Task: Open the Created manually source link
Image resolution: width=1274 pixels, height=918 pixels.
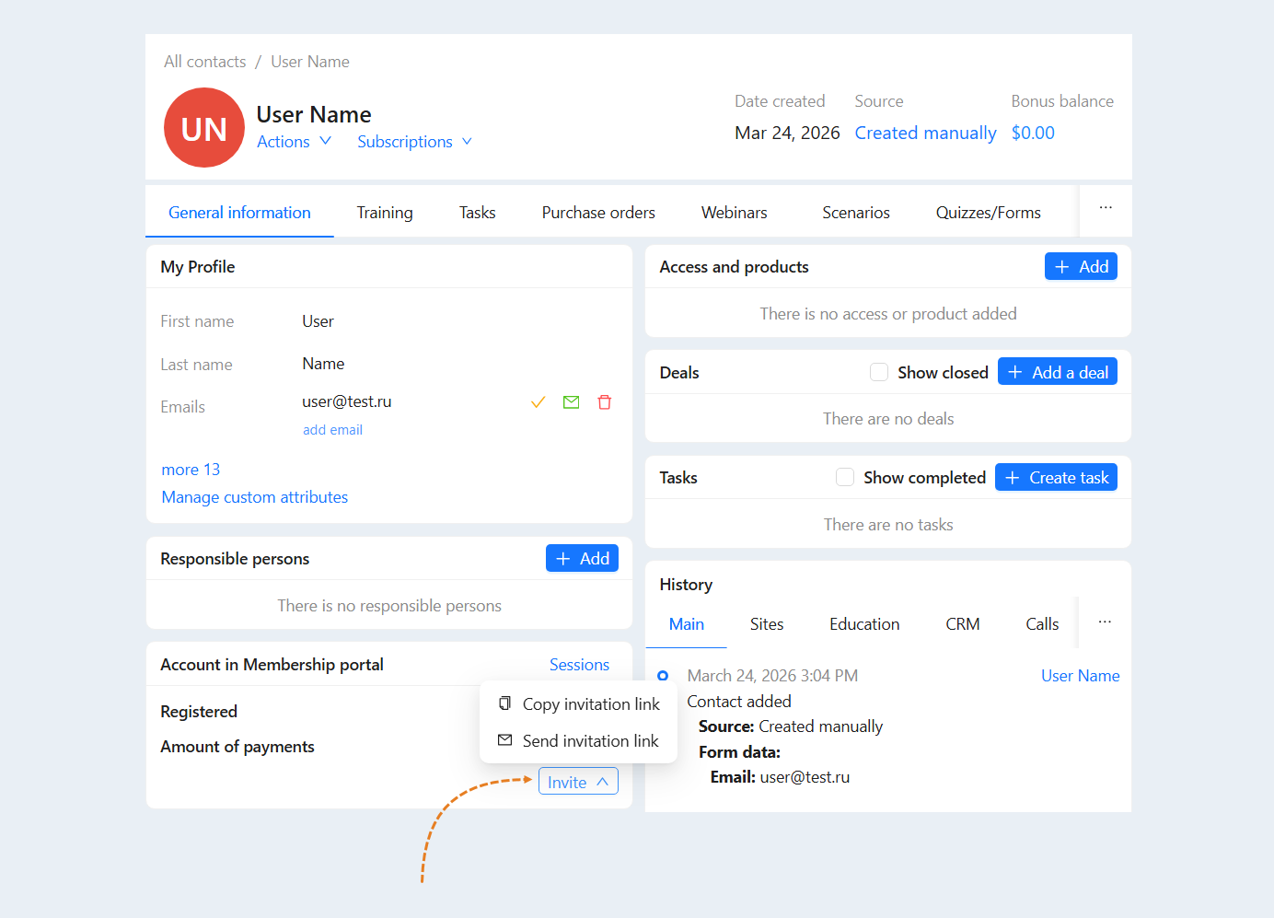Action: (x=925, y=133)
